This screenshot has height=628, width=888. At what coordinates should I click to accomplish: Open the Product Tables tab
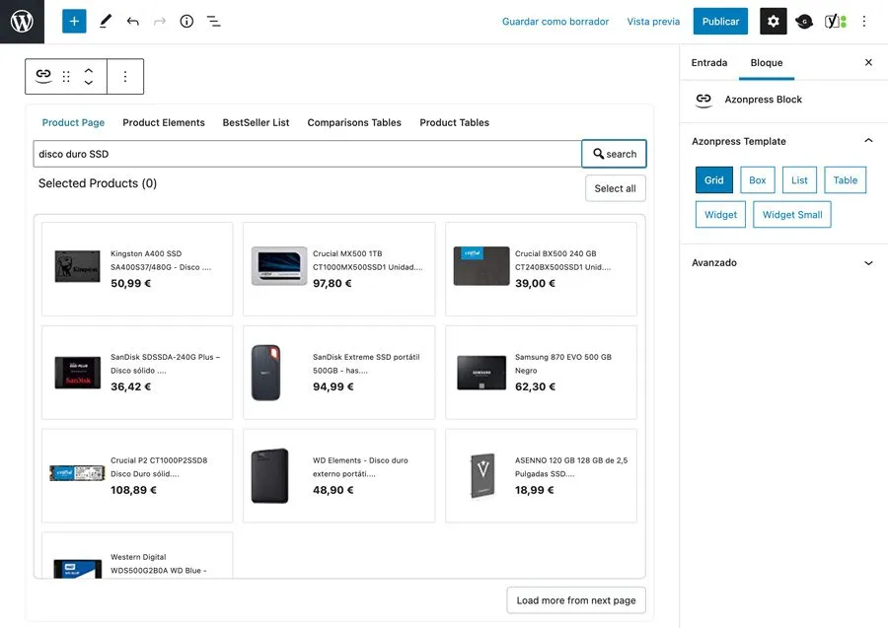[454, 123]
